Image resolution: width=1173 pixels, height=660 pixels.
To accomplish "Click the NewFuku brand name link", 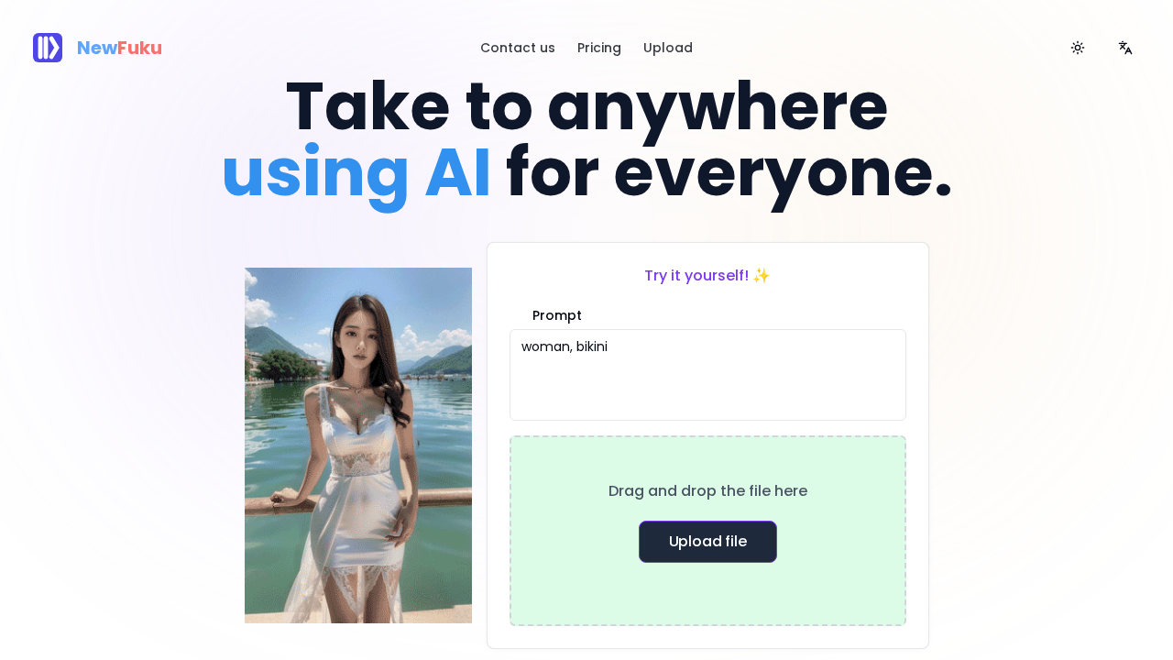I will point(119,48).
